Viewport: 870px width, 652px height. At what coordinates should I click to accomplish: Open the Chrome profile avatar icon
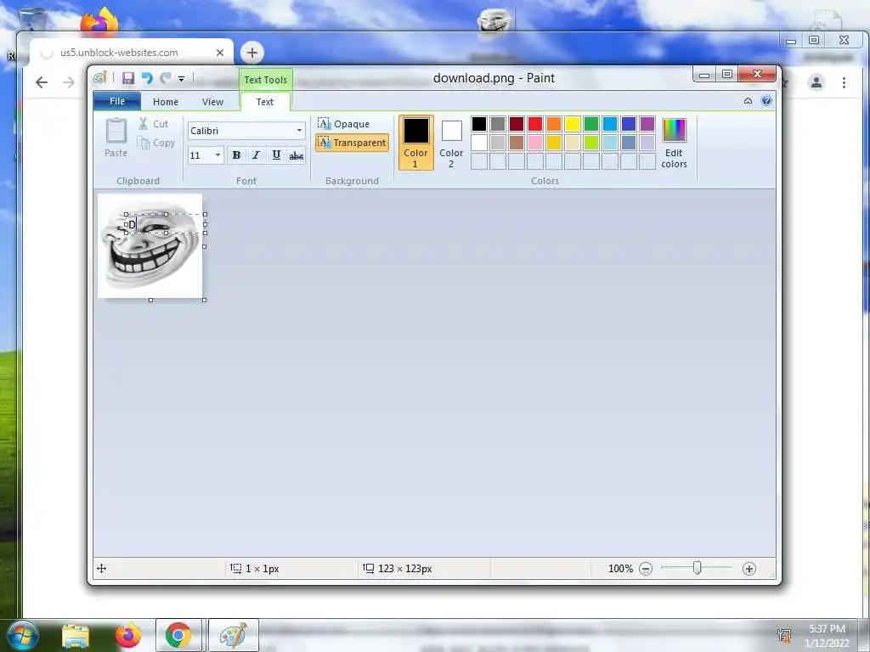pos(816,82)
